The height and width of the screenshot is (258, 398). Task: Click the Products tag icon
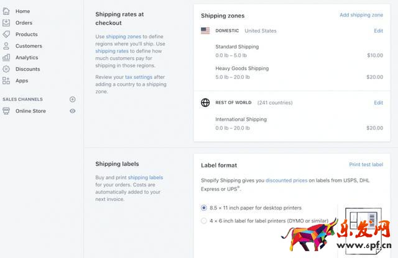[x=6, y=34]
